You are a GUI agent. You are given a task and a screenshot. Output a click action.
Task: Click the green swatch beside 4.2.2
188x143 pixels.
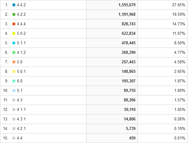[x=14, y=15]
